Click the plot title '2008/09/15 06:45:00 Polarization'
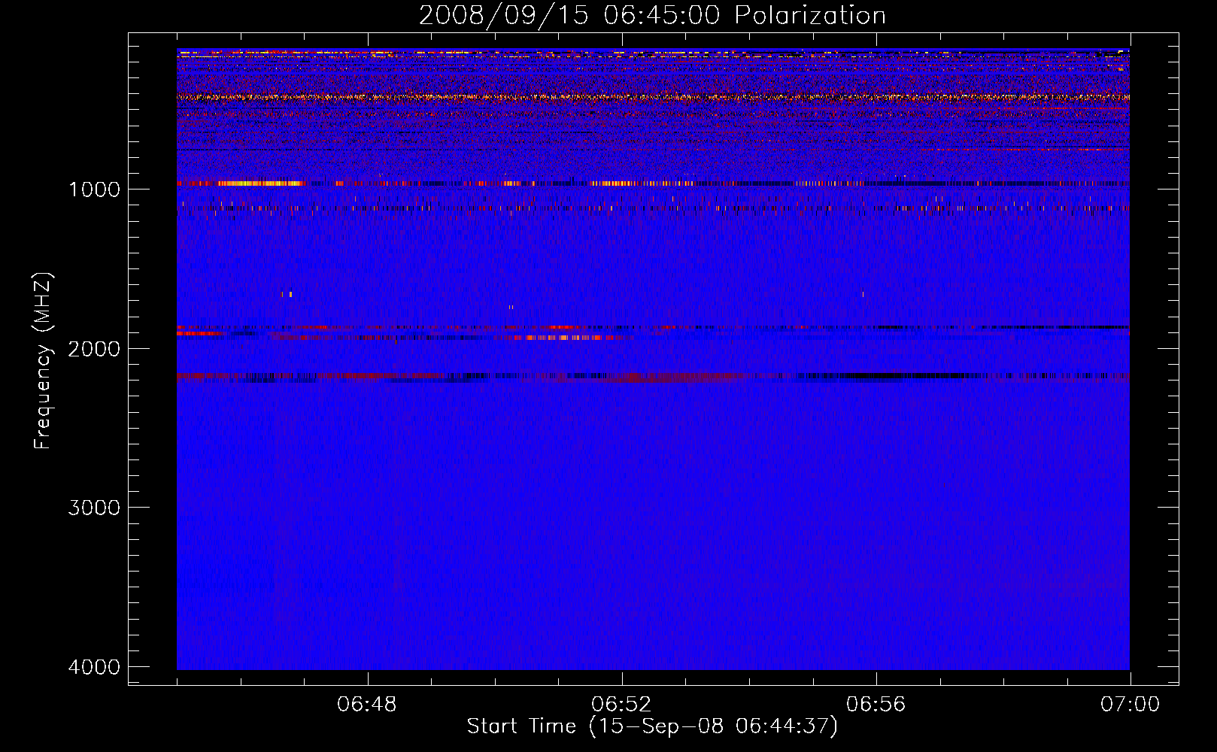1217x752 pixels. [652, 16]
